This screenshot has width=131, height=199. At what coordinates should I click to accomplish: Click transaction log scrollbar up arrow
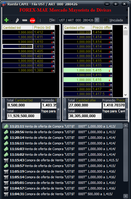click(x=126, y=126)
